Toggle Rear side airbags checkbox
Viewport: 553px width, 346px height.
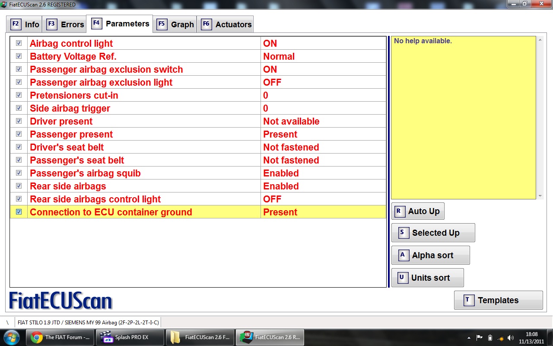(19, 186)
